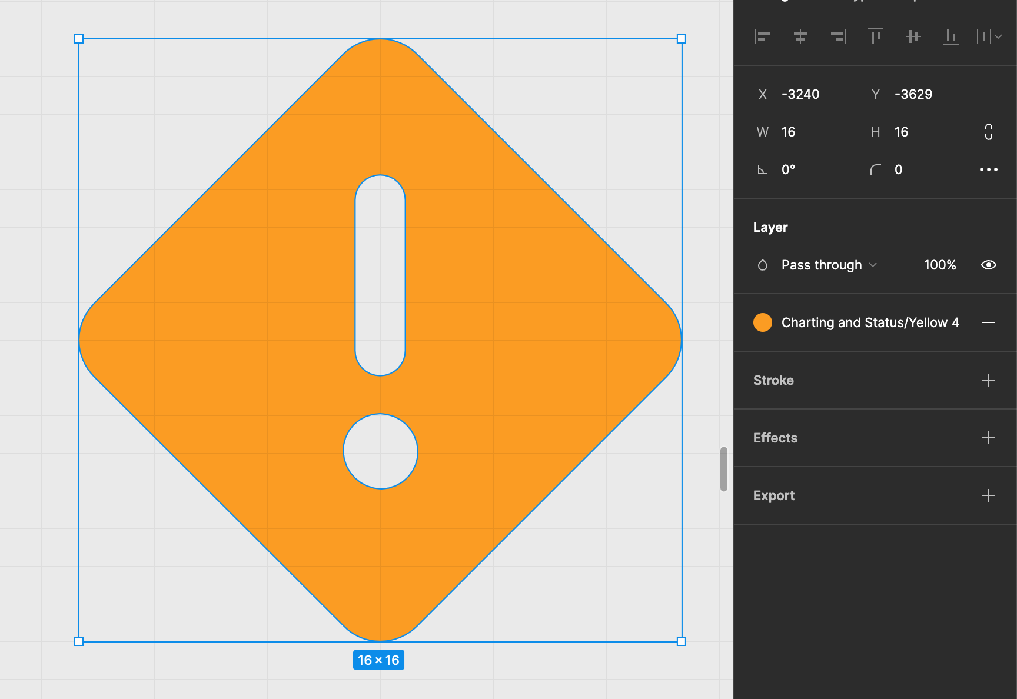Click the Export section header
Viewport: 1017px width, 699px height.
click(x=774, y=495)
